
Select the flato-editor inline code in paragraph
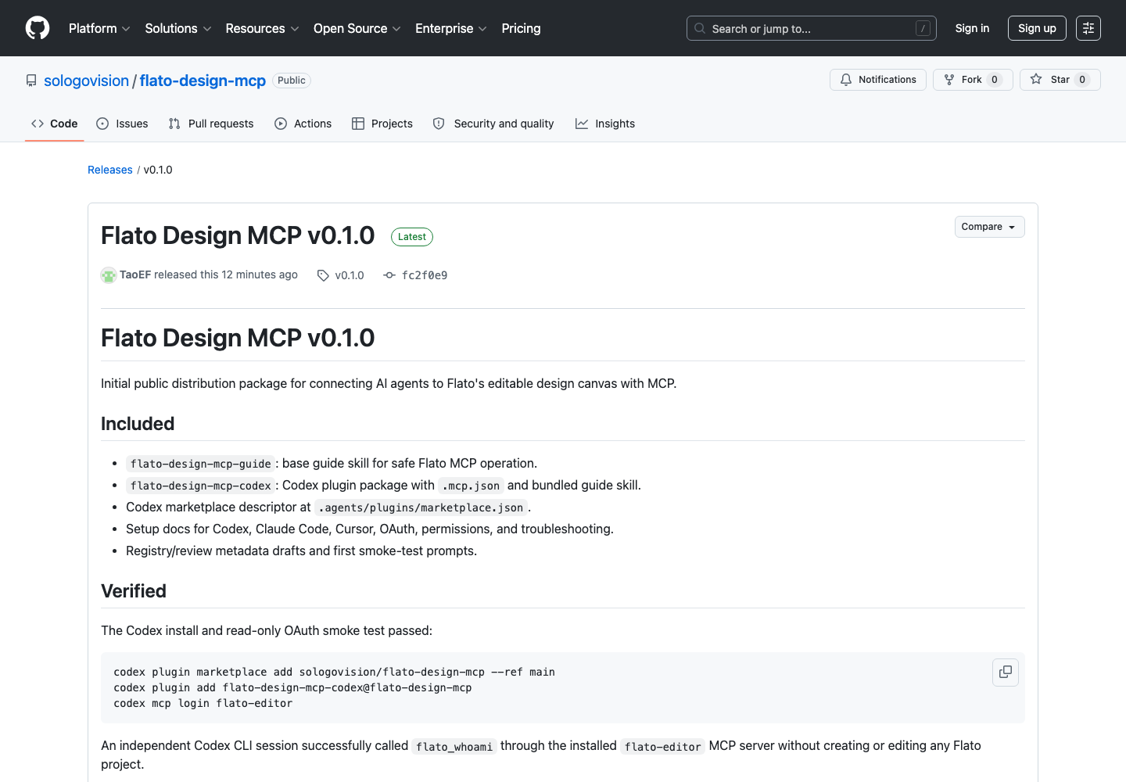[663, 747]
